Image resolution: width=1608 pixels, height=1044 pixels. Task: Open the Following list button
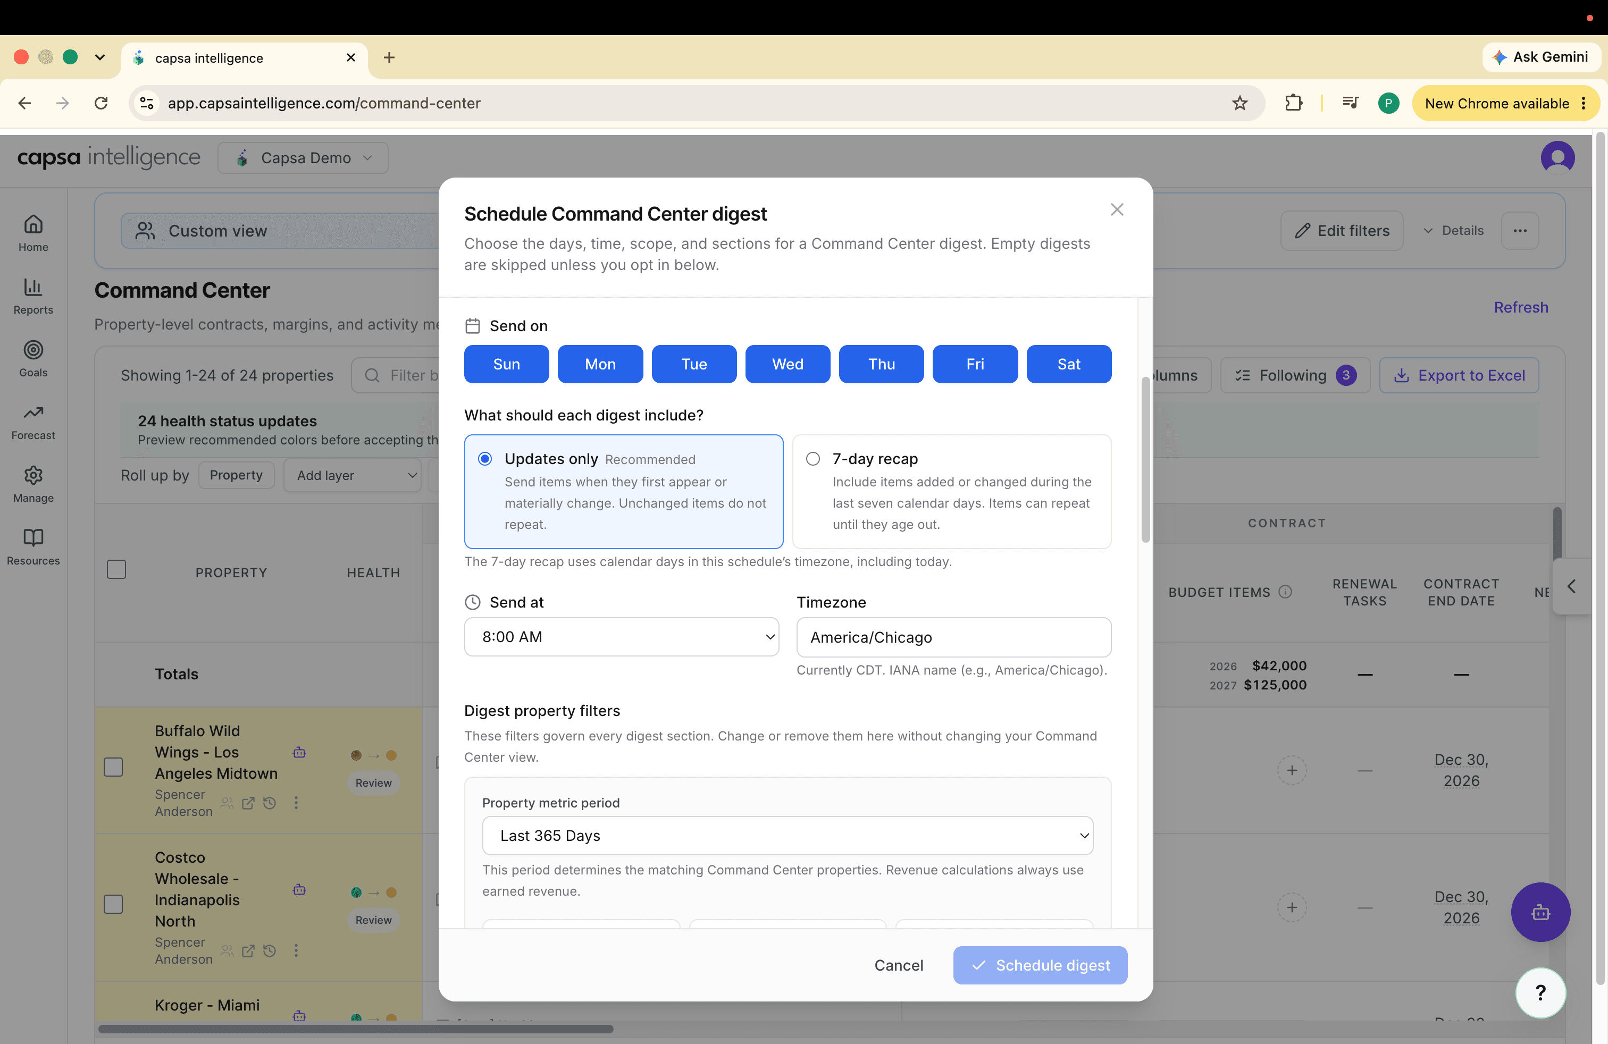[x=1294, y=375]
